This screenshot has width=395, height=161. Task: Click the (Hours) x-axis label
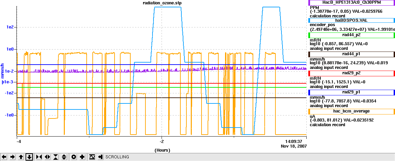point(162,150)
